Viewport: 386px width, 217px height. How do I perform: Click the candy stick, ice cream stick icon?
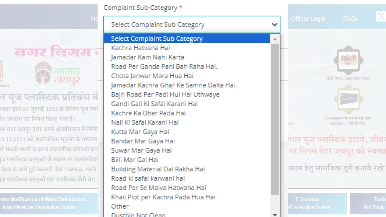tap(348, 60)
